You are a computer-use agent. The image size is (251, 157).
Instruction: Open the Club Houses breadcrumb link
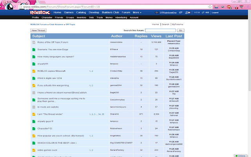pos(56,24)
